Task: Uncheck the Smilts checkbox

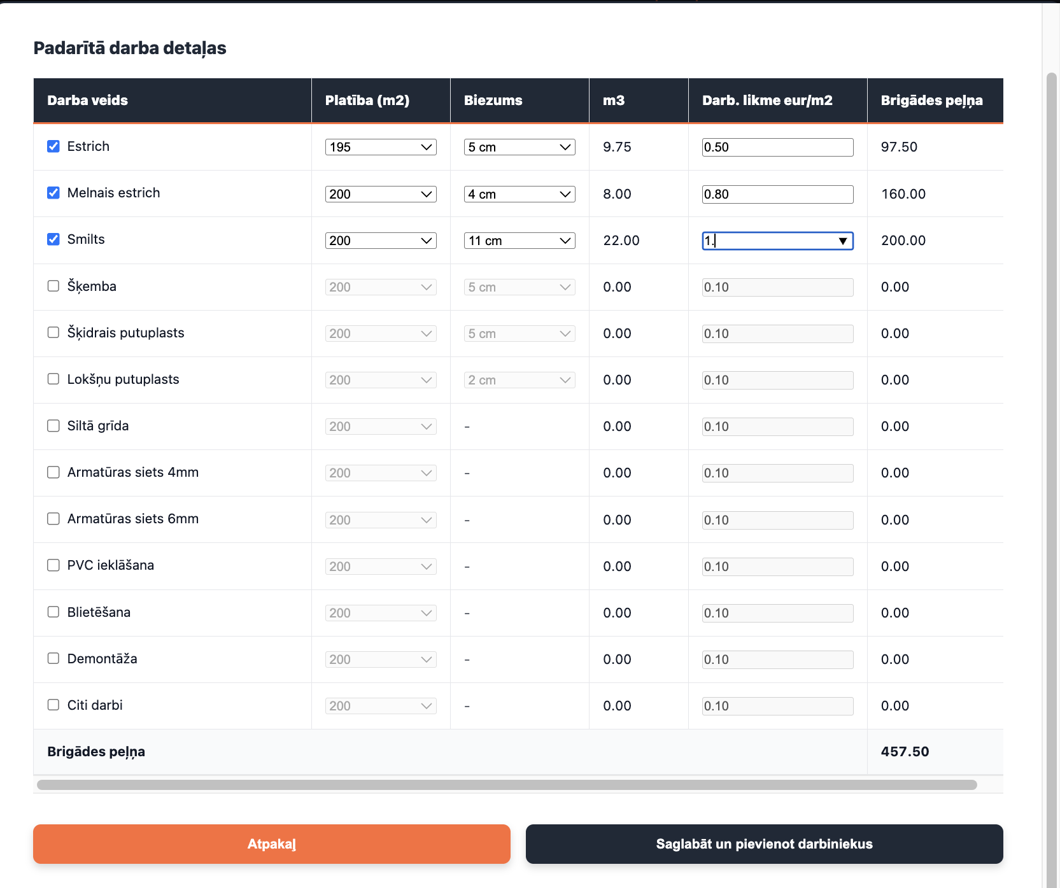Action: [53, 239]
